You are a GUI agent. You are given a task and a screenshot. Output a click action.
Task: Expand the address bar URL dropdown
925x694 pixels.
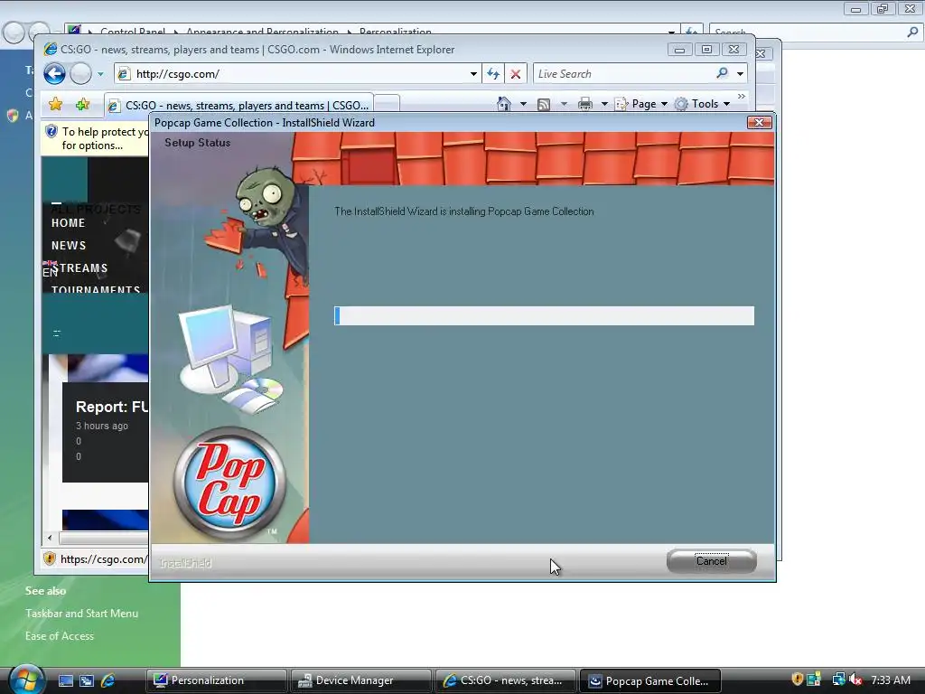pyautogui.click(x=473, y=74)
